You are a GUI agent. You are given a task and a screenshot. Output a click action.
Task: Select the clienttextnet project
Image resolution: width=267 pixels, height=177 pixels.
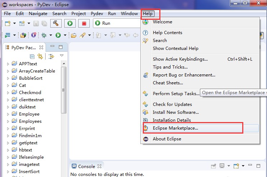pyautogui.click(x=31, y=100)
